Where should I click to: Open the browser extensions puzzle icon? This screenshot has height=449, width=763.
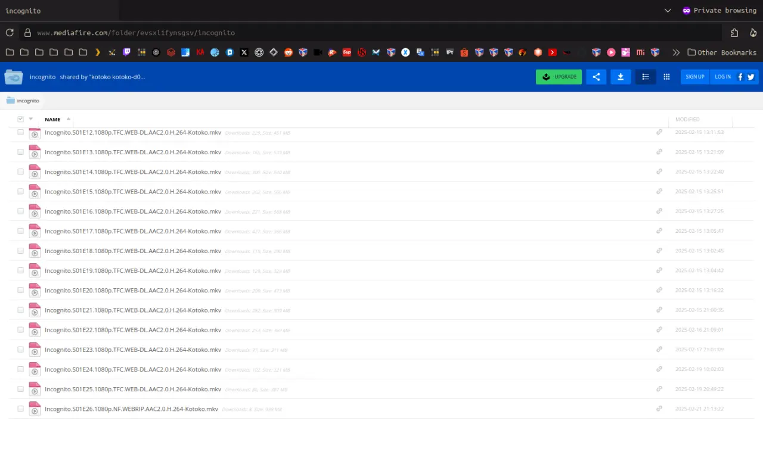(x=734, y=33)
